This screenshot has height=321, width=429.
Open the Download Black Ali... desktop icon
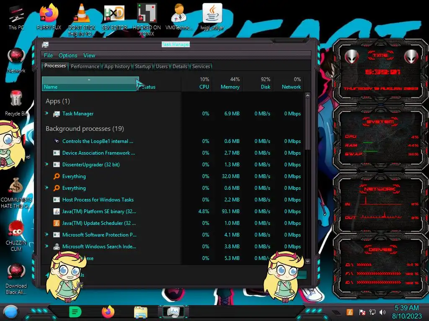[16, 279]
